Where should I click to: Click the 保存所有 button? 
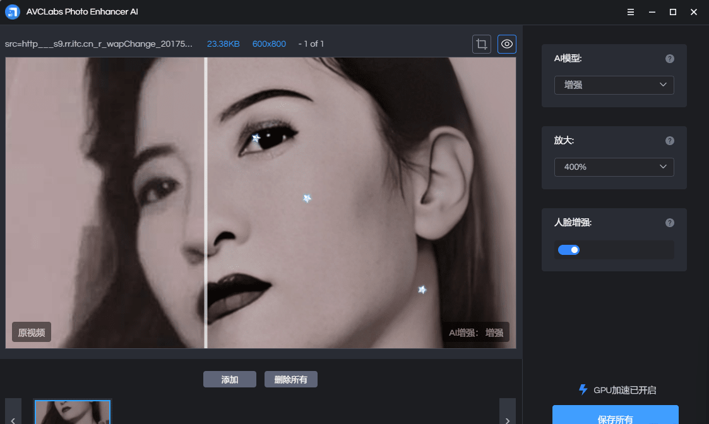tap(615, 415)
